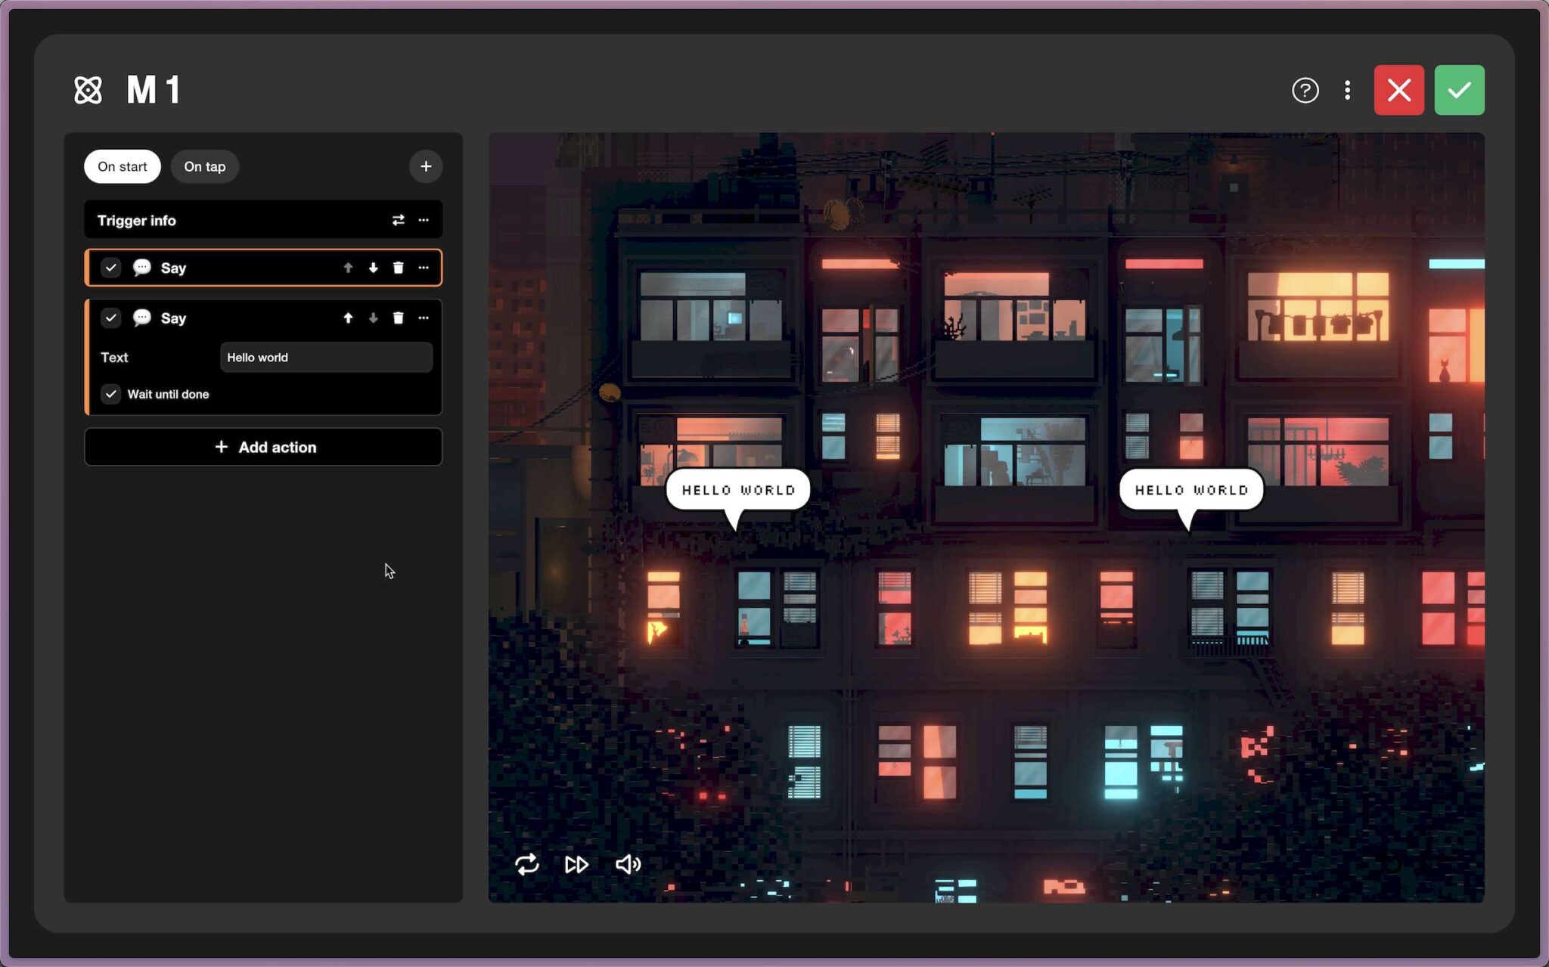Confirm changes with the green checkmark button

pyautogui.click(x=1459, y=89)
